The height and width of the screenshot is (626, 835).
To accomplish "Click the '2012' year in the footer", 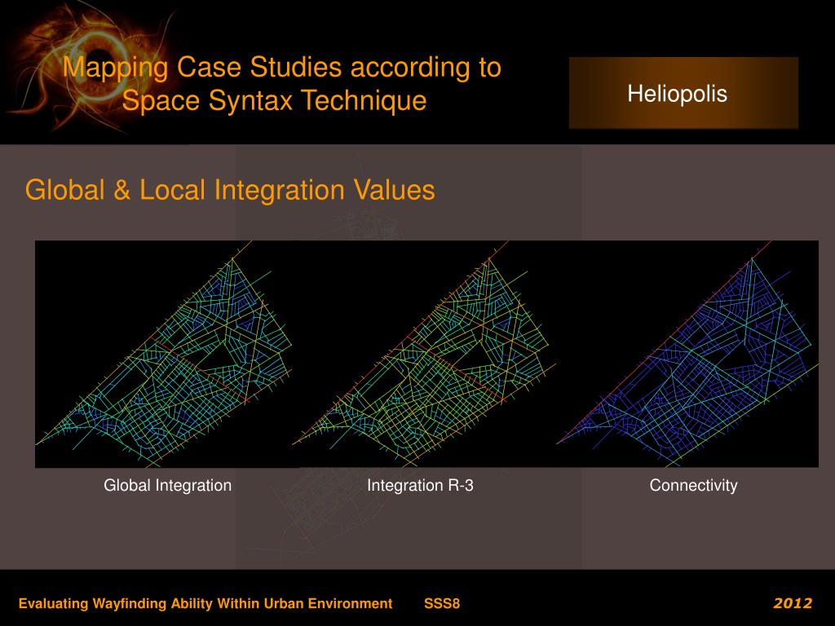I will coord(793,603).
